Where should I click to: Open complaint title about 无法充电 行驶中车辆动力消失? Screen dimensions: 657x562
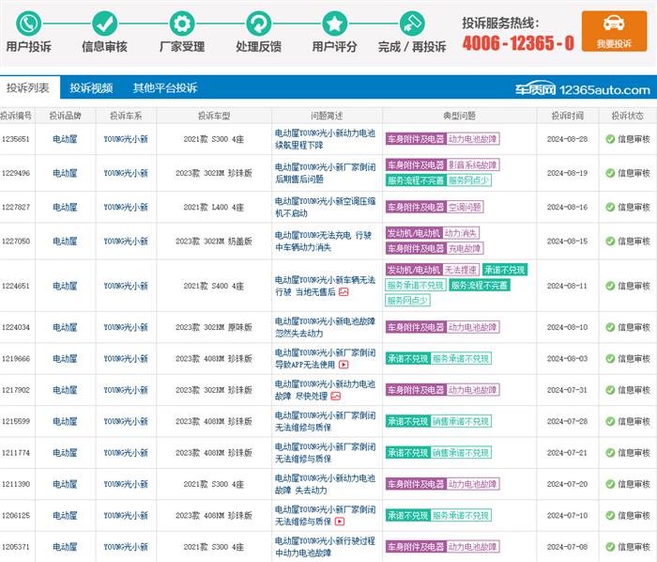[323, 242]
